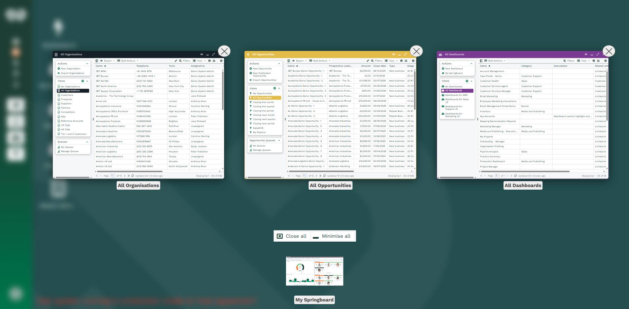Click pin icon in All Organisations title bar

[x=202, y=55]
